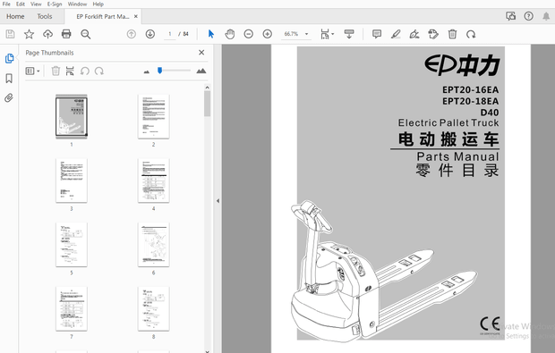Click the Save file icon
Image resolution: width=555 pixels, height=353 pixels.
pos(10,34)
